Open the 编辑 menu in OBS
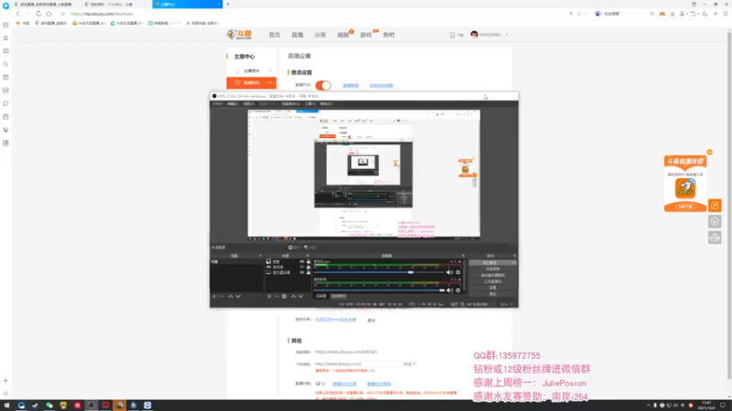Image resolution: width=732 pixels, height=411 pixels. (x=232, y=104)
